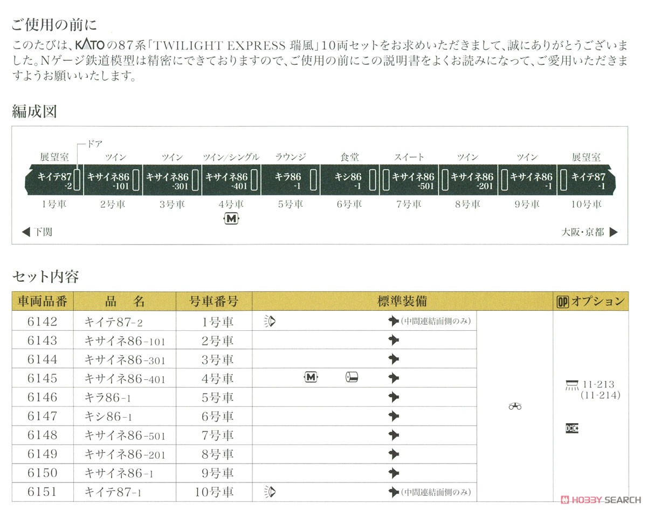Click the キサイネ86-401 car in the formation diagram
The width and height of the screenshot is (647, 510).
[x=231, y=180]
